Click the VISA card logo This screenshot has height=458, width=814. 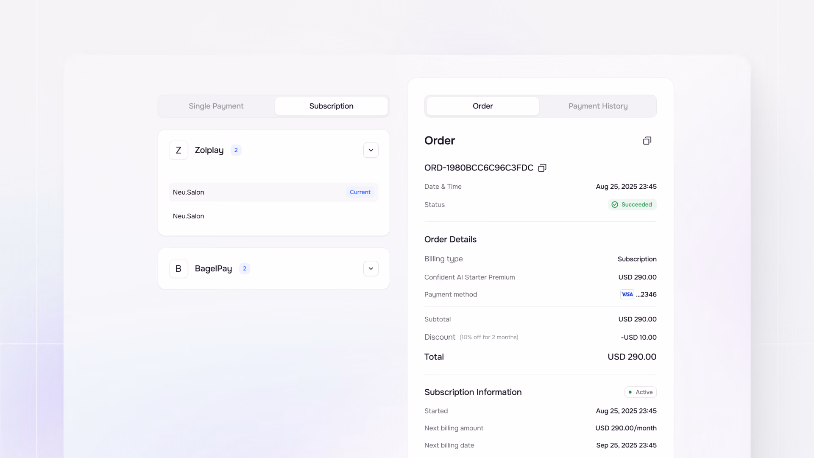tap(627, 294)
